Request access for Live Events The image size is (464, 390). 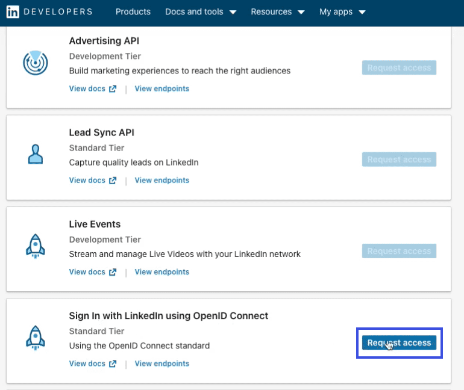pyautogui.click(x=399, y=251)
